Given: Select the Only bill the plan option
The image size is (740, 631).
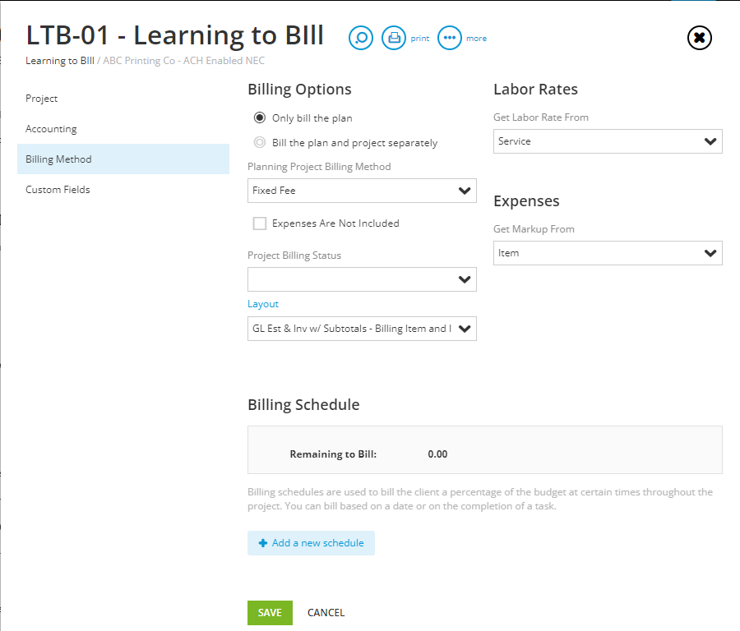Looking at the screenshot, I should coord(260,117).
